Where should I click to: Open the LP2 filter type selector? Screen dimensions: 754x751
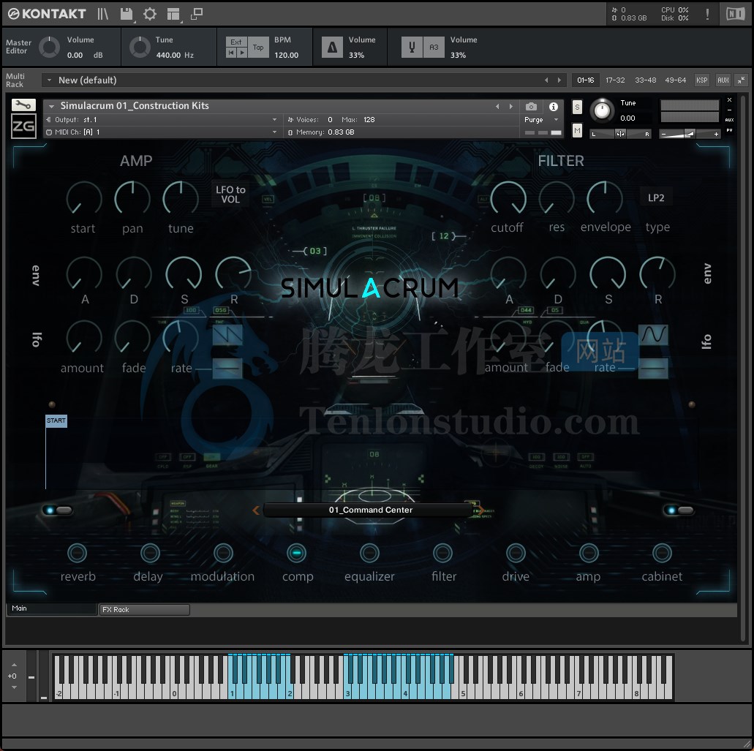[x=656, y=197]
